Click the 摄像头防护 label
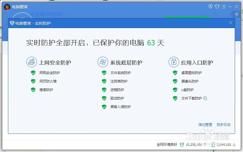This screenshot has height=152, width=243. point(190,81)
